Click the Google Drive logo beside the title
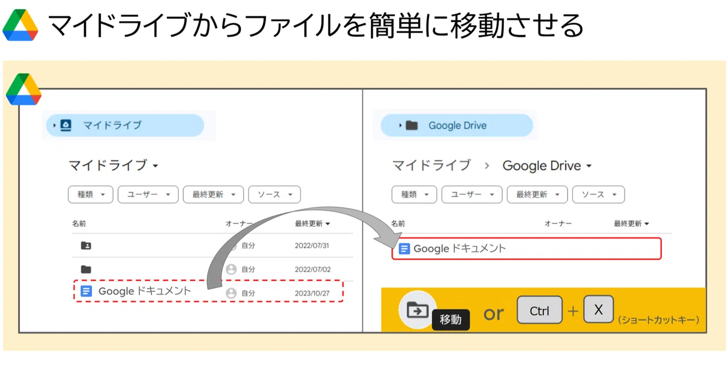726x380 pixels. (x=20, y=26)
